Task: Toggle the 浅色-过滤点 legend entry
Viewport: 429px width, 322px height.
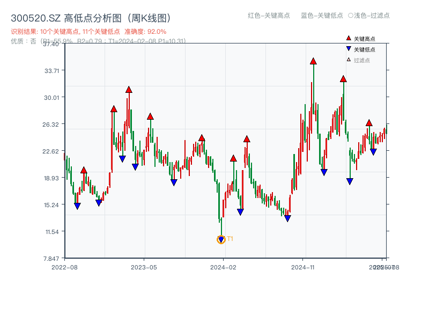Action: point(371,16)
